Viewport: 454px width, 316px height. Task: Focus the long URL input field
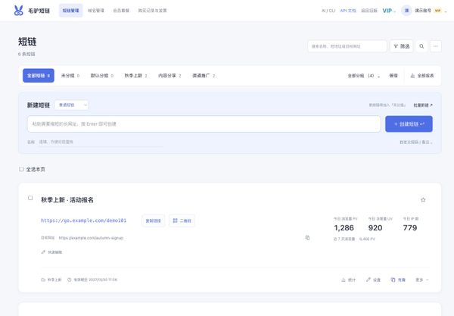[204, 124]
